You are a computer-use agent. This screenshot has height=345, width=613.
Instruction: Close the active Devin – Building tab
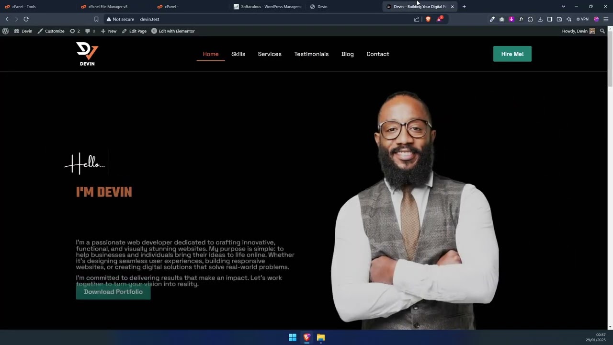pyautogui.click(x=452, y=7)
